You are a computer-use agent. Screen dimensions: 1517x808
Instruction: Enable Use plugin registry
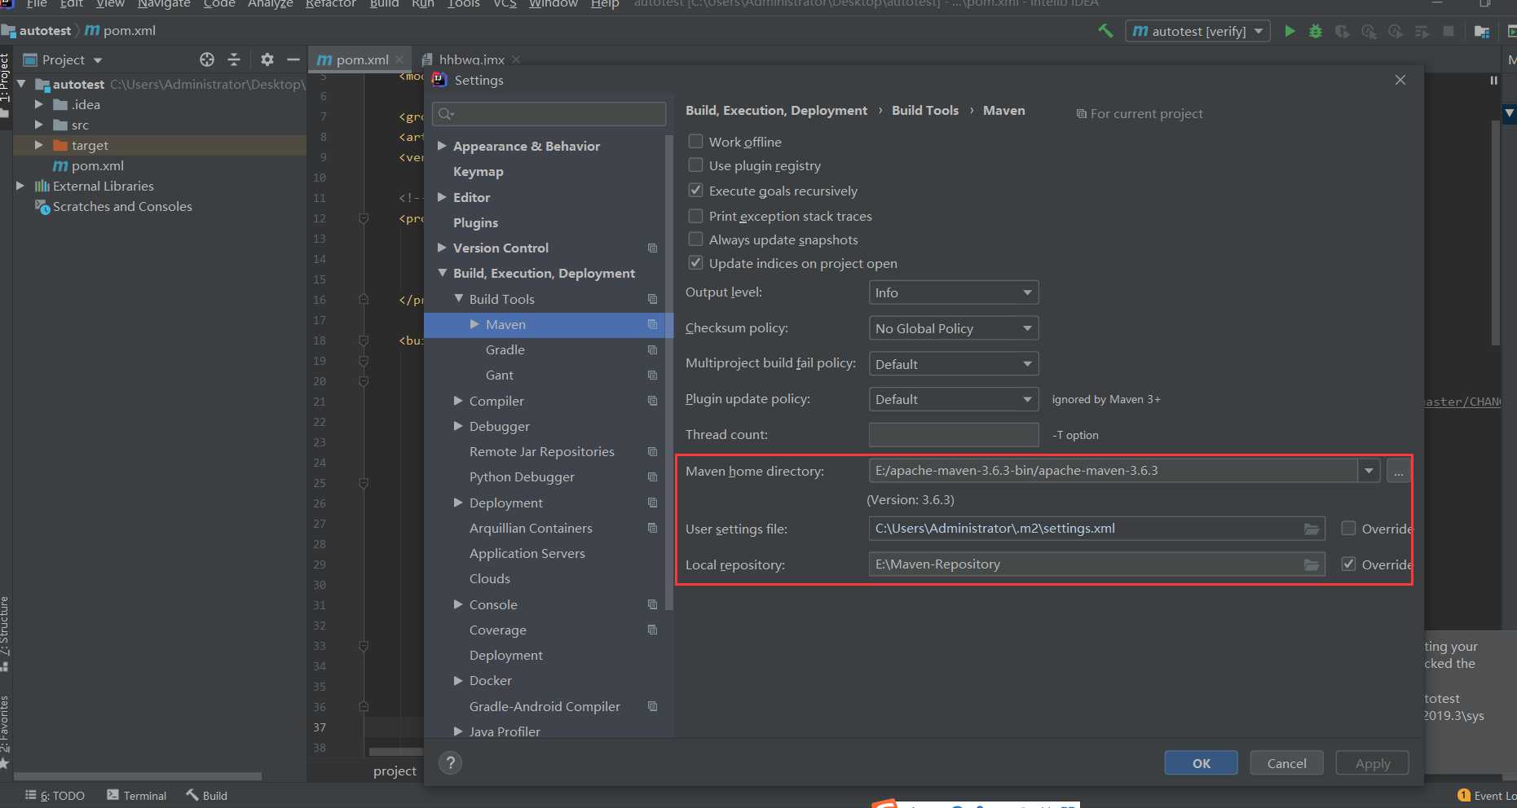695,165
